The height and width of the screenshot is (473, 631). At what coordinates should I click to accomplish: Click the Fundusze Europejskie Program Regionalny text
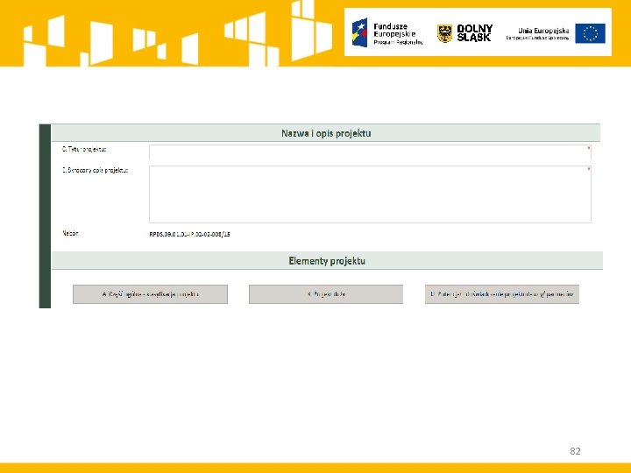pos(398,34)
